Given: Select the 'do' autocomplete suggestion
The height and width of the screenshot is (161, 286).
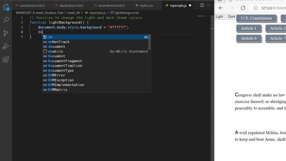Looking at the screenshot, I should coord(97,37).
